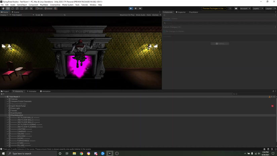Image resolution: width=277 pixels, height=156 pixels.
Task: Click the Play button
Action: pos(131,8)
